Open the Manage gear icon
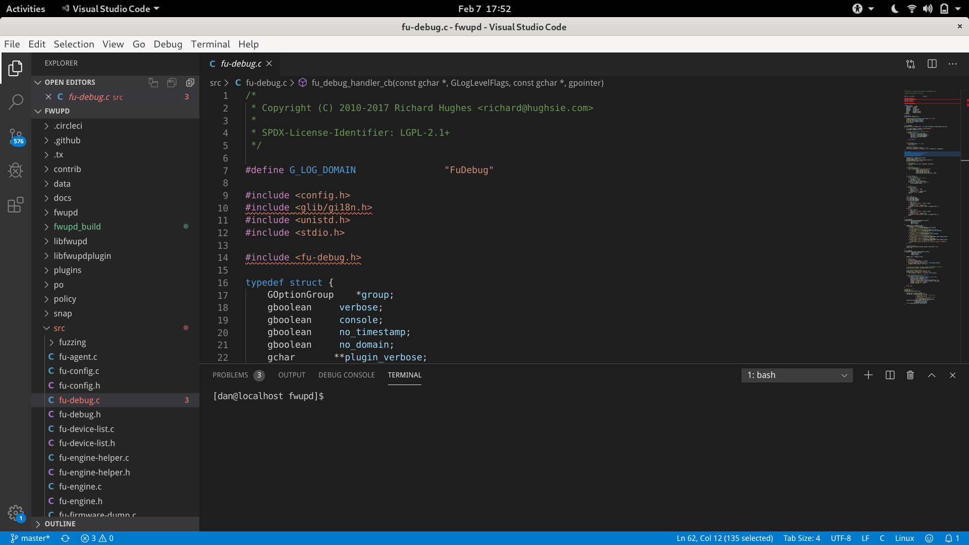The height and width of the screenshot is (545, 969). pyautogui.click(x=16, y=513)
